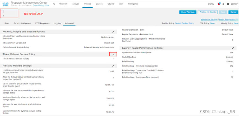Click 'Balanced Security and Connectivity' value

pyautogui.click(x=99, y=48)
